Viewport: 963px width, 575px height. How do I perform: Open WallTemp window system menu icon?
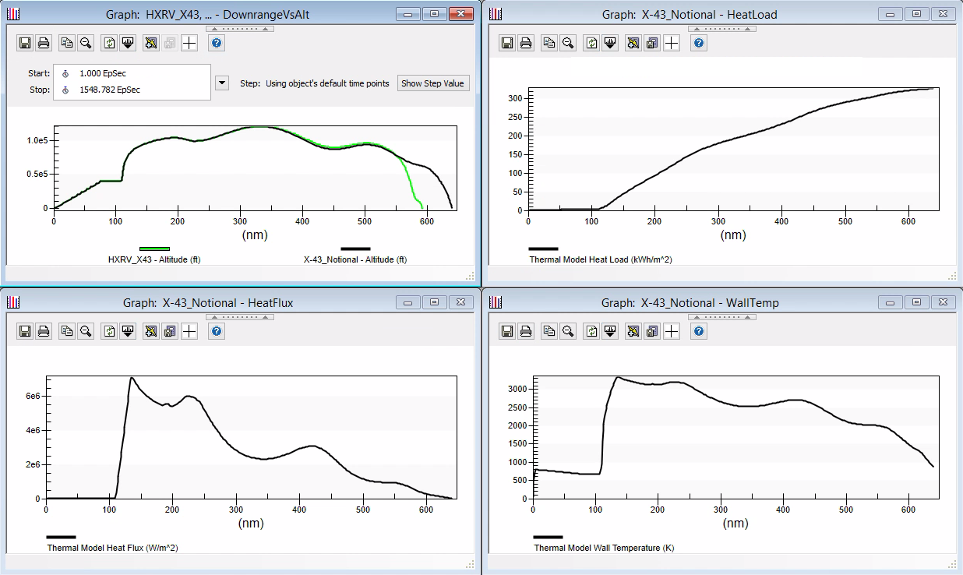pos(496,302)
